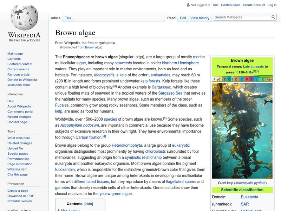Open Community portal
The width and height of the screenshot is (281, 211).
20,111
